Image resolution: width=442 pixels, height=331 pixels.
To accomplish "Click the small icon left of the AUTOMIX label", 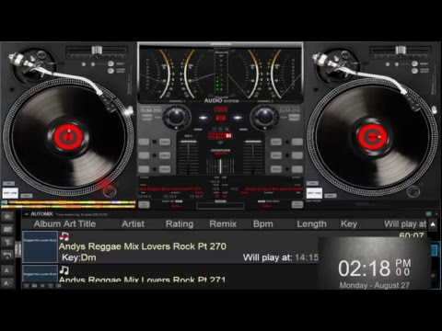I will click(x=27, y=214).
